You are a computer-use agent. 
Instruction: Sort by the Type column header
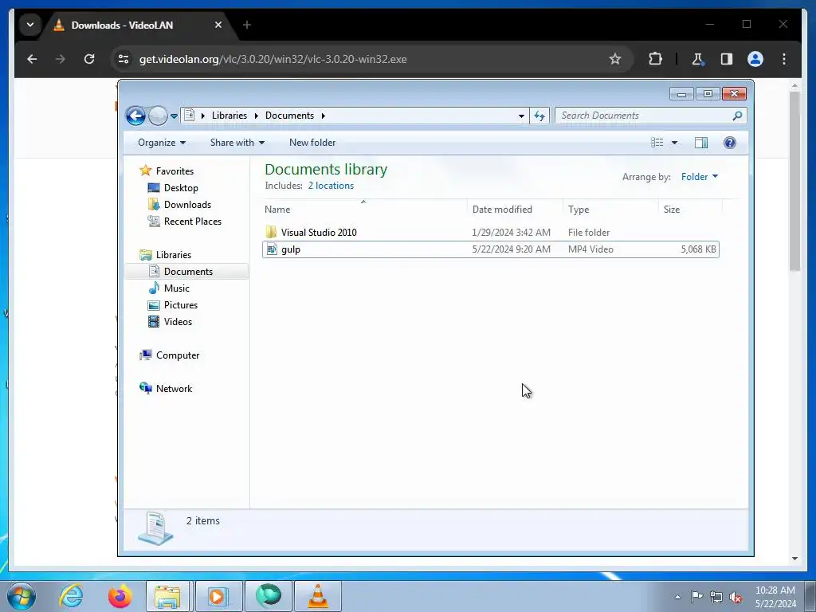tap(610, 210)
